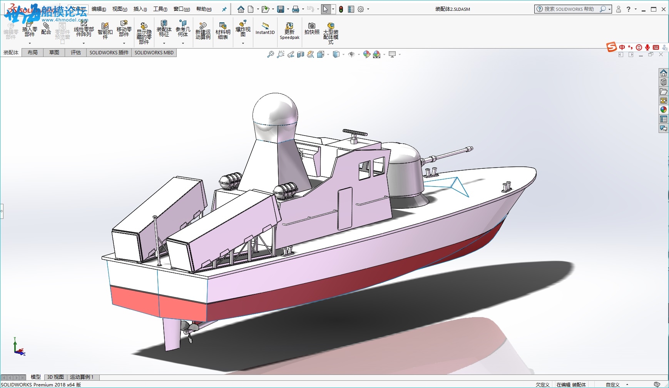
Task: Click Show Hidden Components (显示隐藏的零部件)
Action: [144, 33]
